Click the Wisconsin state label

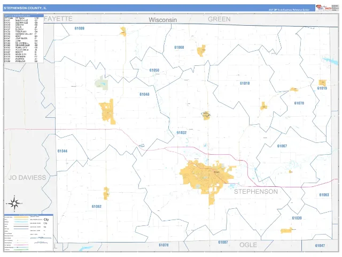click(162, 20)
